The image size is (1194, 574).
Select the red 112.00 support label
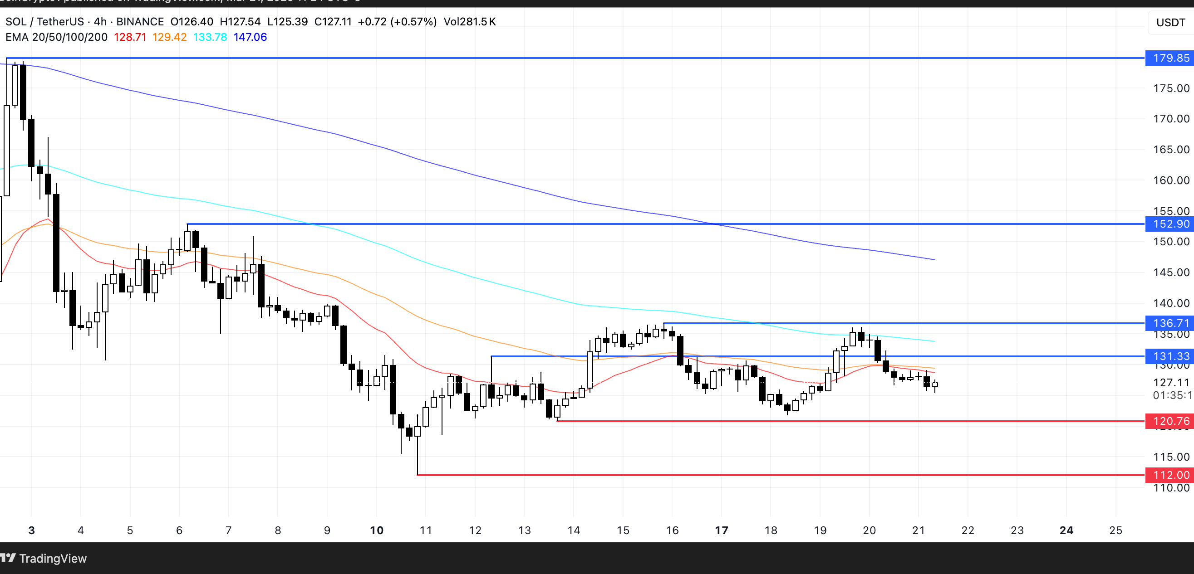1169,475
